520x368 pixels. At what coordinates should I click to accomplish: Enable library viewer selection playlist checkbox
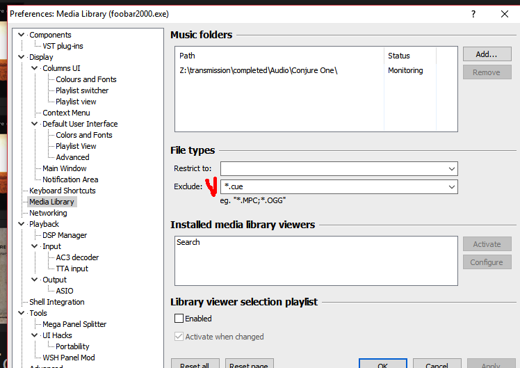point(179,319)
